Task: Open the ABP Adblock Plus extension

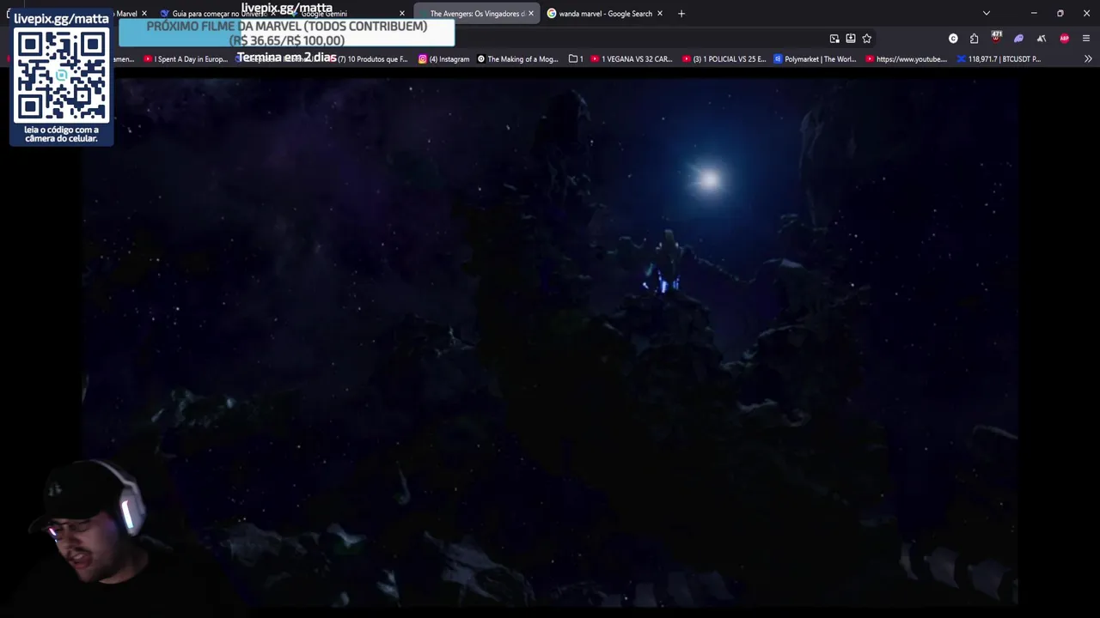Action: [1065, 39]
